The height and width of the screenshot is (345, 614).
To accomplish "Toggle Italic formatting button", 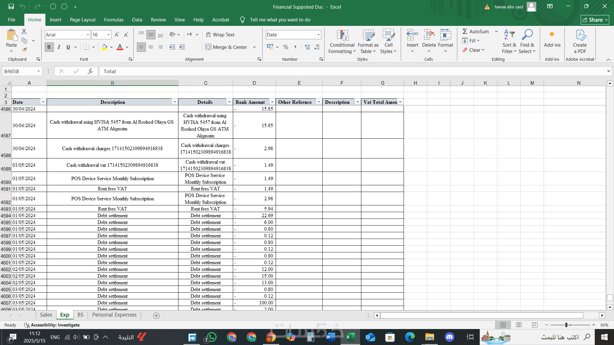I will click(59, 47).
